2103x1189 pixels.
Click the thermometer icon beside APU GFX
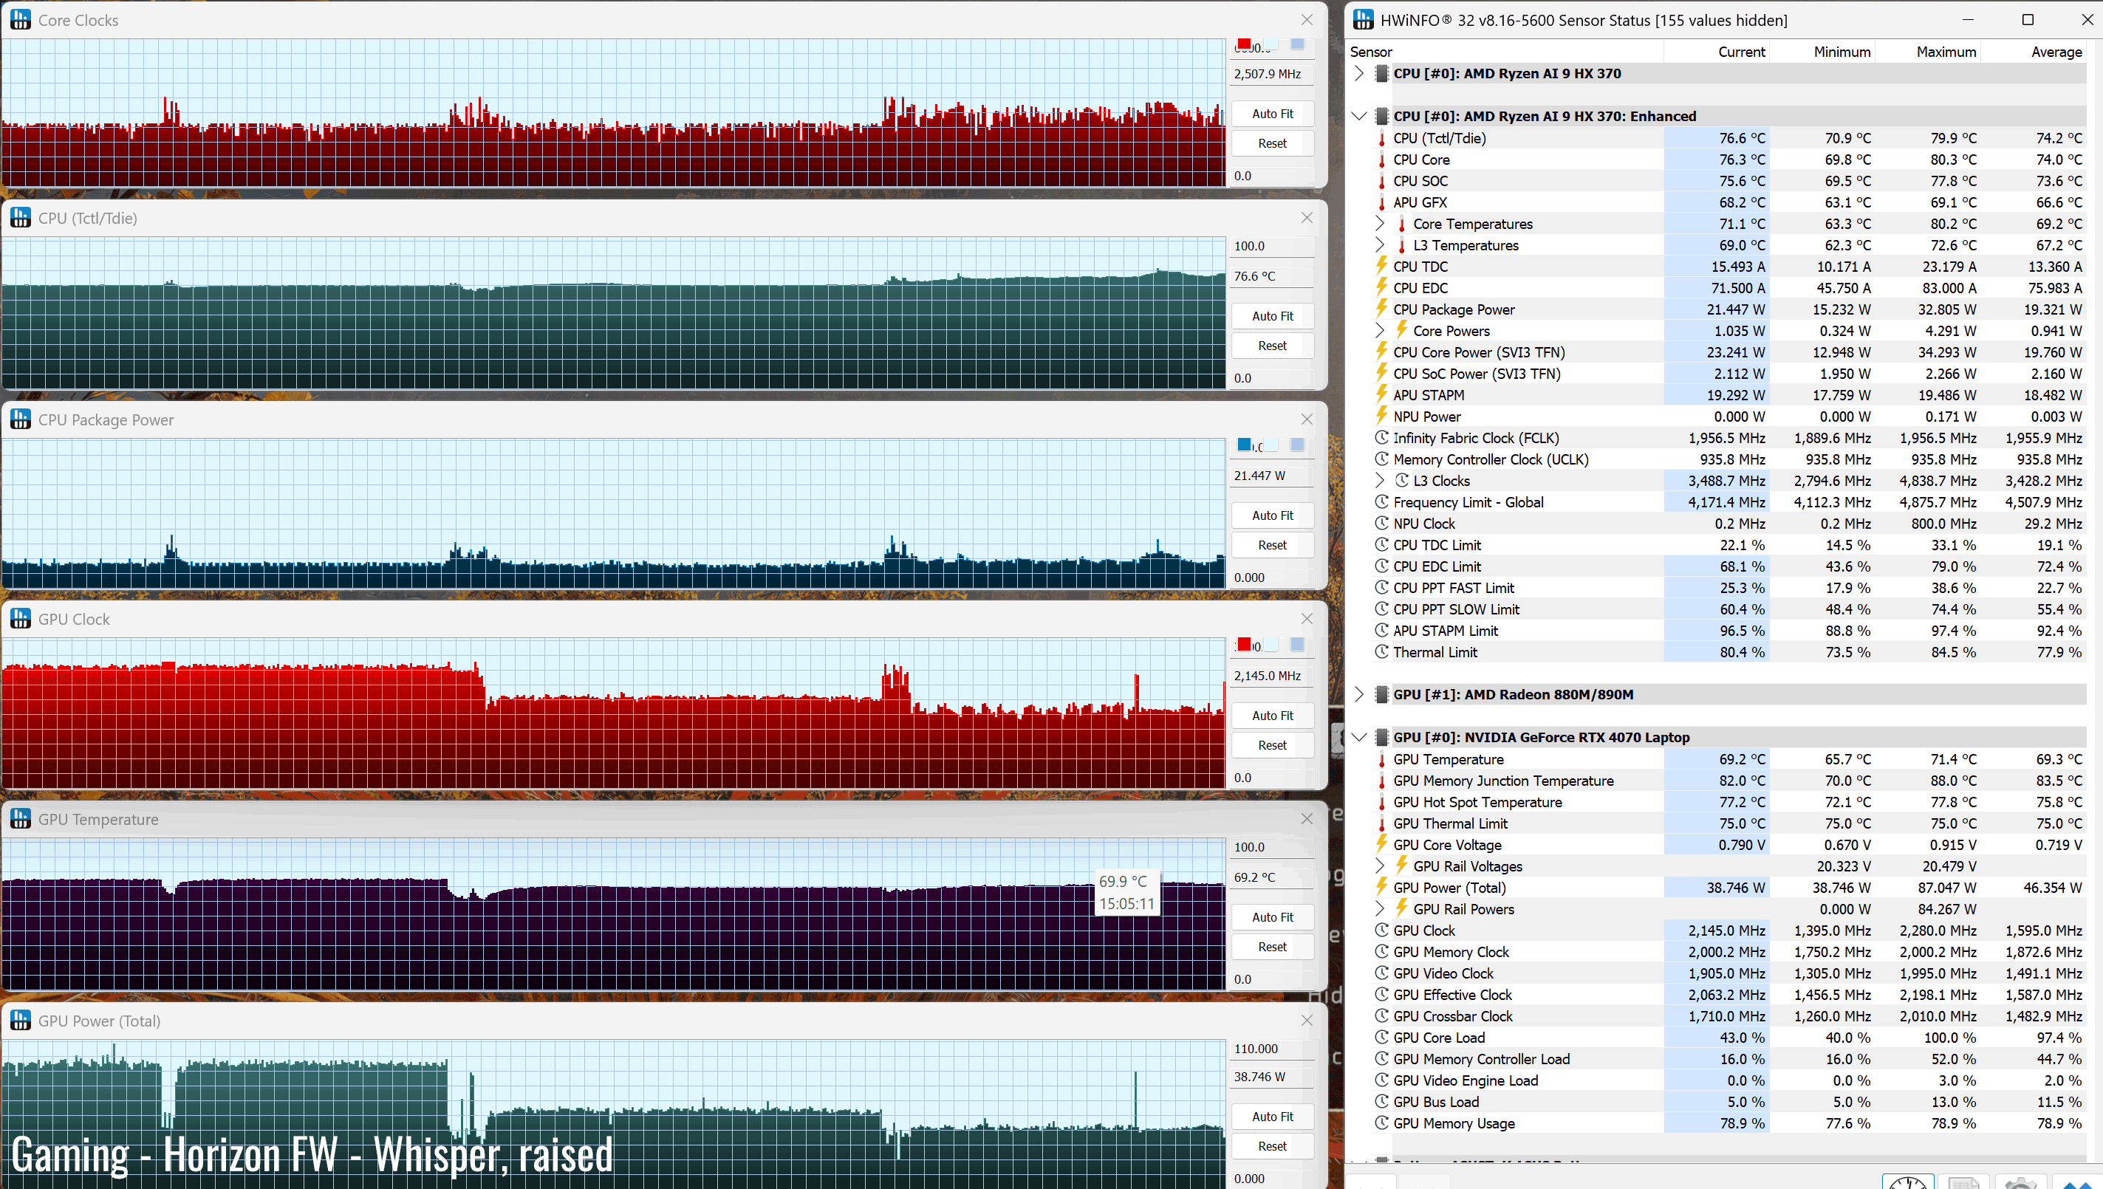[x=1382, y=202]
